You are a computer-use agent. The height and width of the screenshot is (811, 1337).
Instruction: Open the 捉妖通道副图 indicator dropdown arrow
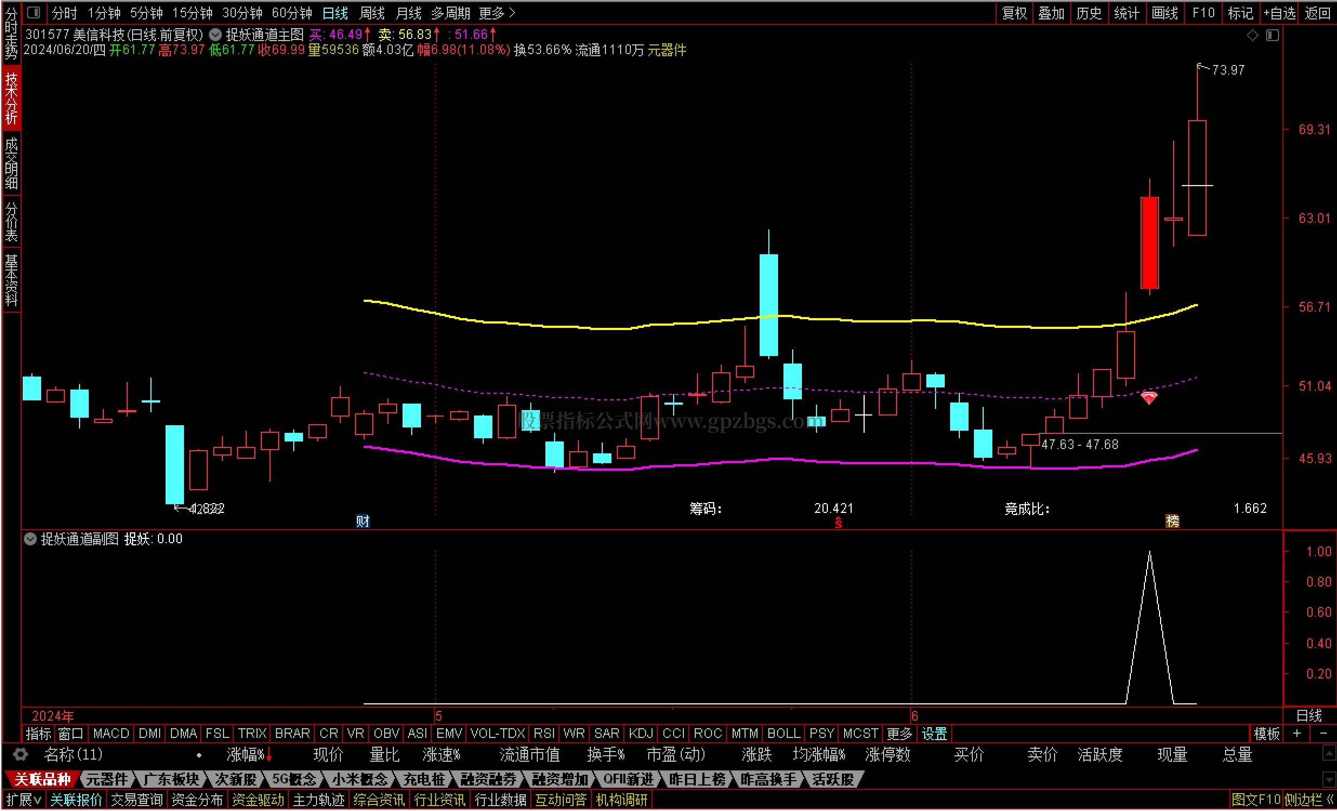[30, 539]
